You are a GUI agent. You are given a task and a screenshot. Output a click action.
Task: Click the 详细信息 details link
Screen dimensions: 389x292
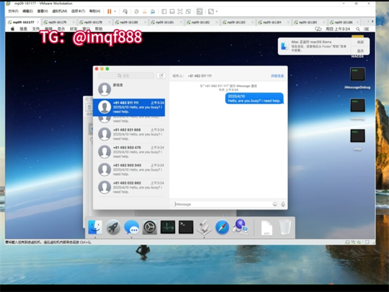pos(277,76)
